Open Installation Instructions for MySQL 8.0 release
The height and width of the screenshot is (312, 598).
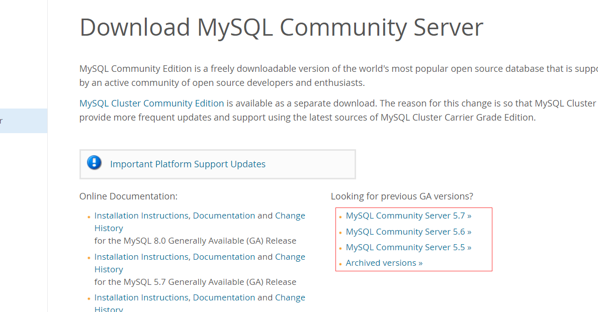[x=141, y=216]
